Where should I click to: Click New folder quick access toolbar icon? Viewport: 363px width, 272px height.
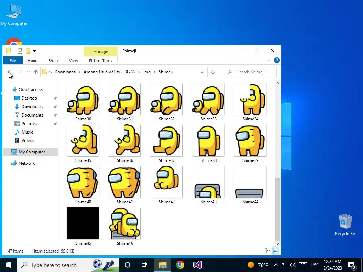coord(28,51)
